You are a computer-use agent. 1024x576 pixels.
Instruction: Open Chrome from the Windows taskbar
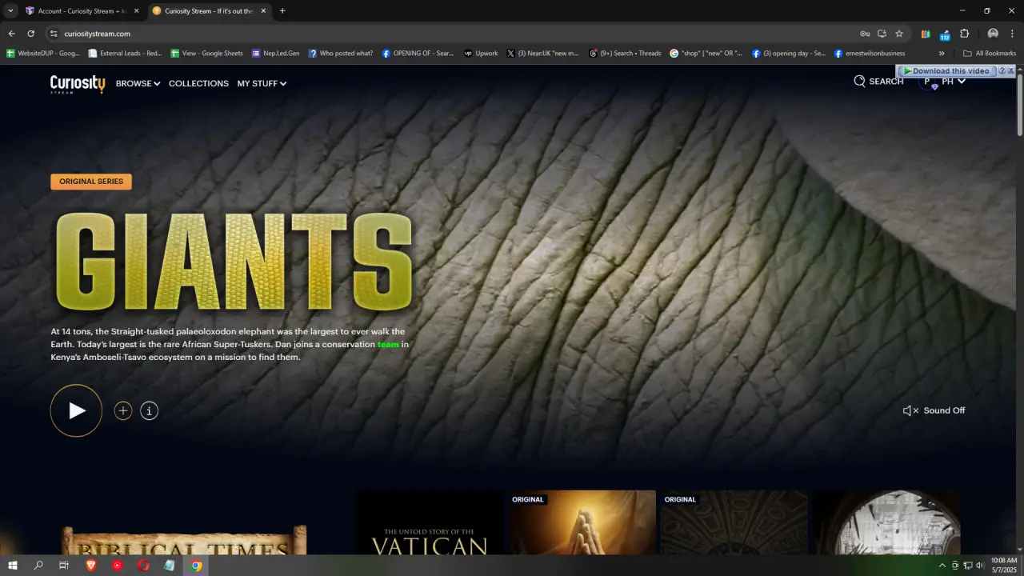(196, 566)
